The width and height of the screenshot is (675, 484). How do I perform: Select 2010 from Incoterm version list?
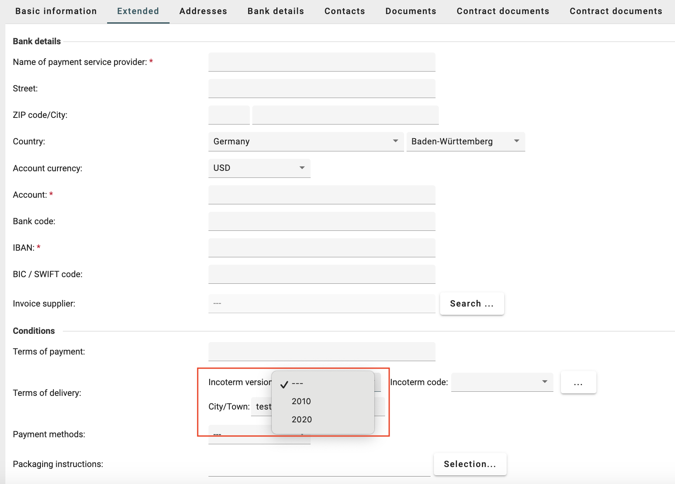(x=301, y=401)
